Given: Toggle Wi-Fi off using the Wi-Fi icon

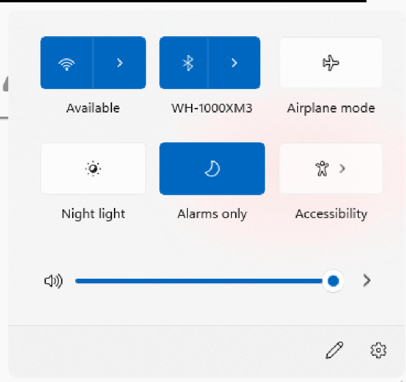Looking at the screenshot, I should click(x=67, y=63).
